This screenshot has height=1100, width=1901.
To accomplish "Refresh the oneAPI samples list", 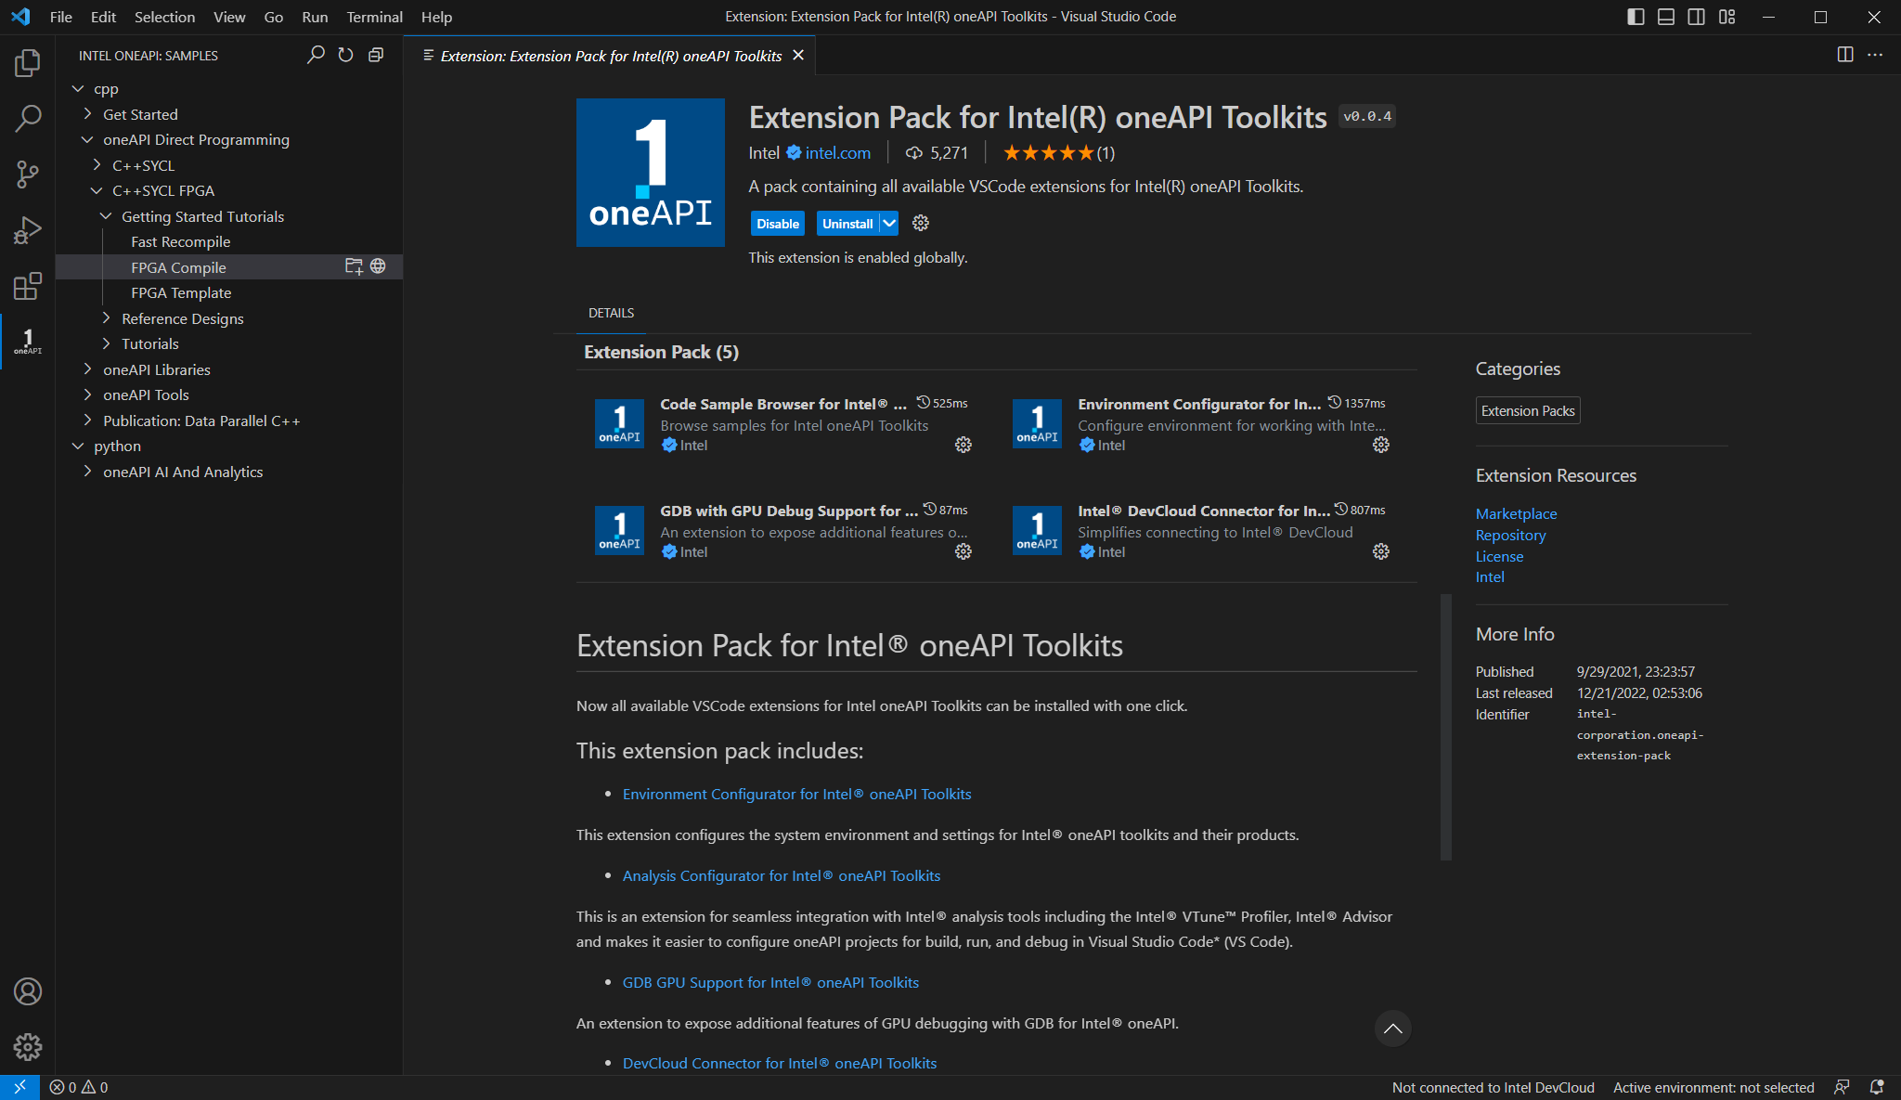I will click(345, 55).
